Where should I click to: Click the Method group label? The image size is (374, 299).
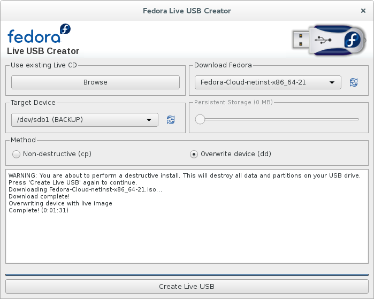pos(23,140)
